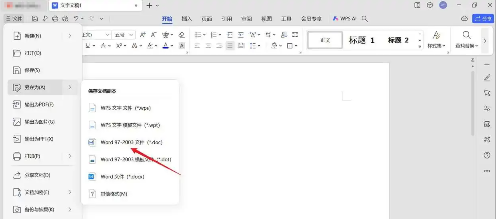Viewport: 496px width, 219px height.
Task: Increase paragraph indent
Action: (x=241, y=35)
